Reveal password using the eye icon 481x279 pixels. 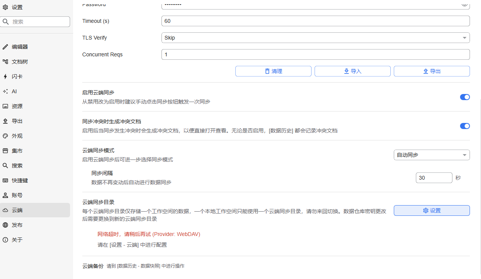[x=464, y=4]
